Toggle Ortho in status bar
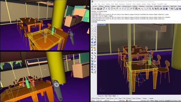The height and width of the screenshot is (102, 181). (x=148, y=101)
